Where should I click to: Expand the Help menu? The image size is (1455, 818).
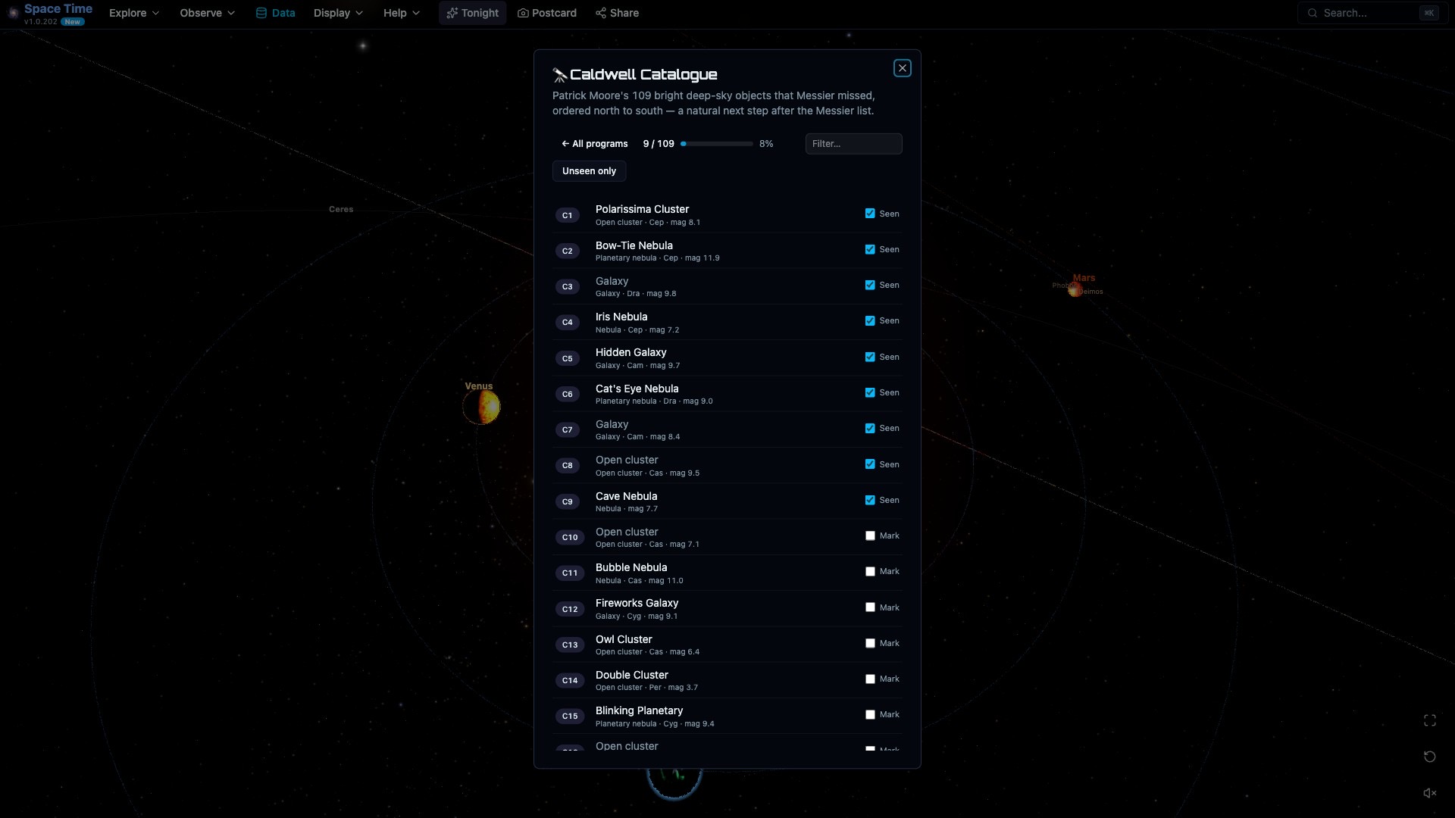(401, 13)
